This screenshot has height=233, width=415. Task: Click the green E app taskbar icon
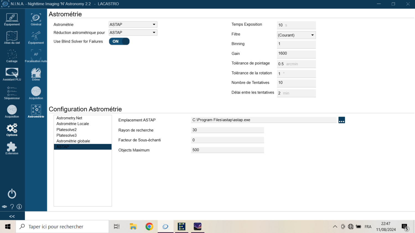coord(181,227)
